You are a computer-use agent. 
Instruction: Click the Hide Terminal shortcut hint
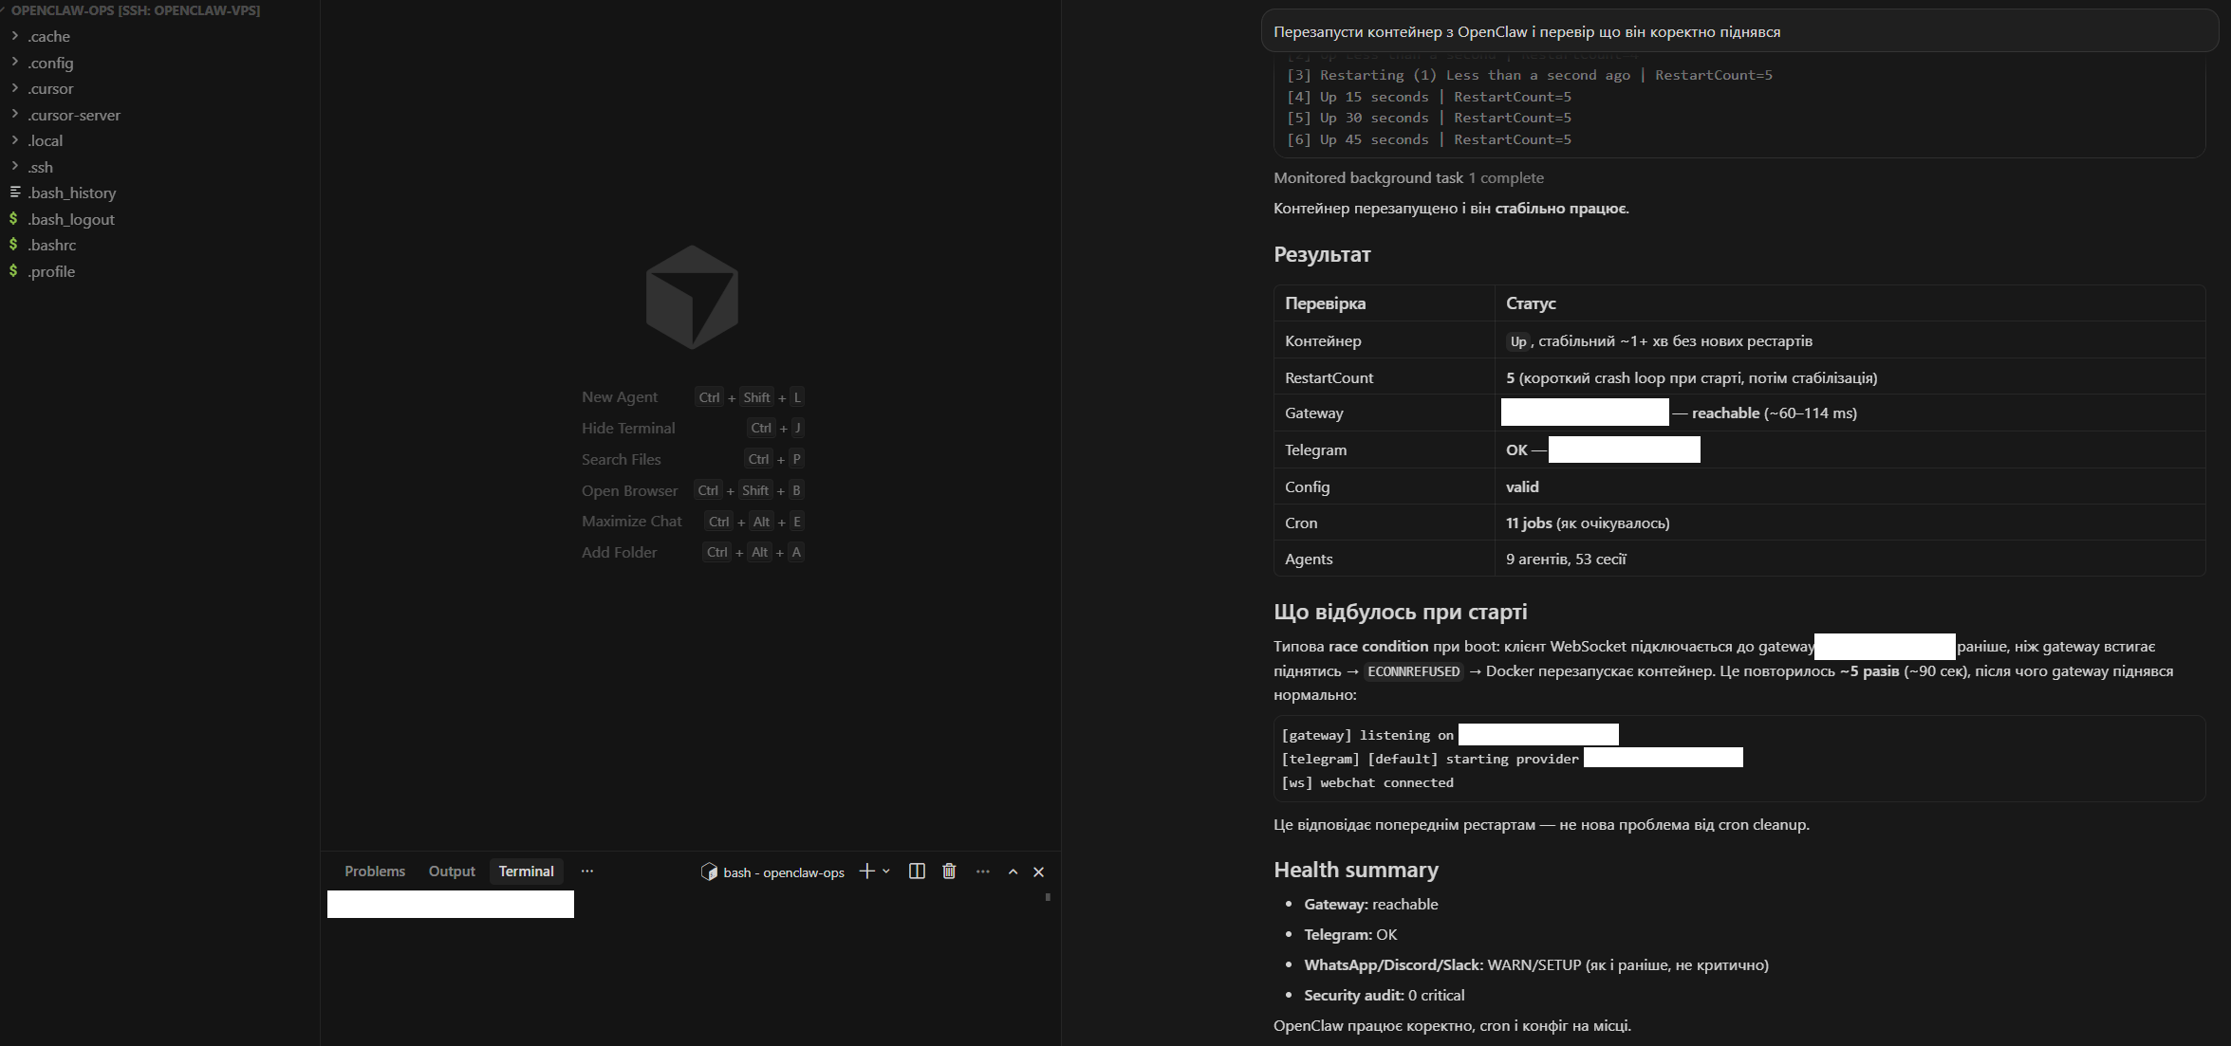pos(693,429)
